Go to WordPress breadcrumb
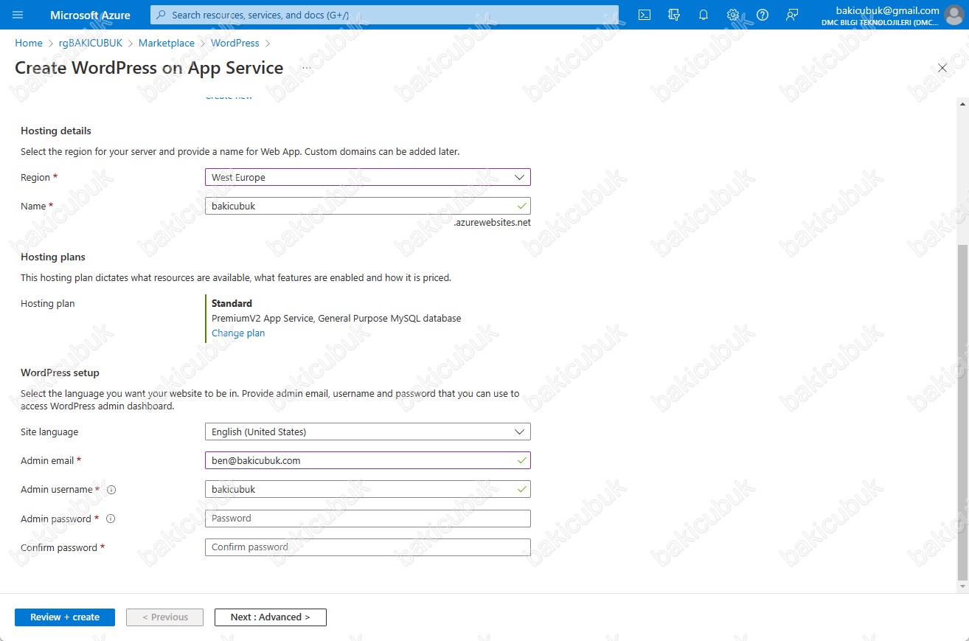Image resolution: width=969 pixels, height=641 pixels. click(x=235, y=44)
